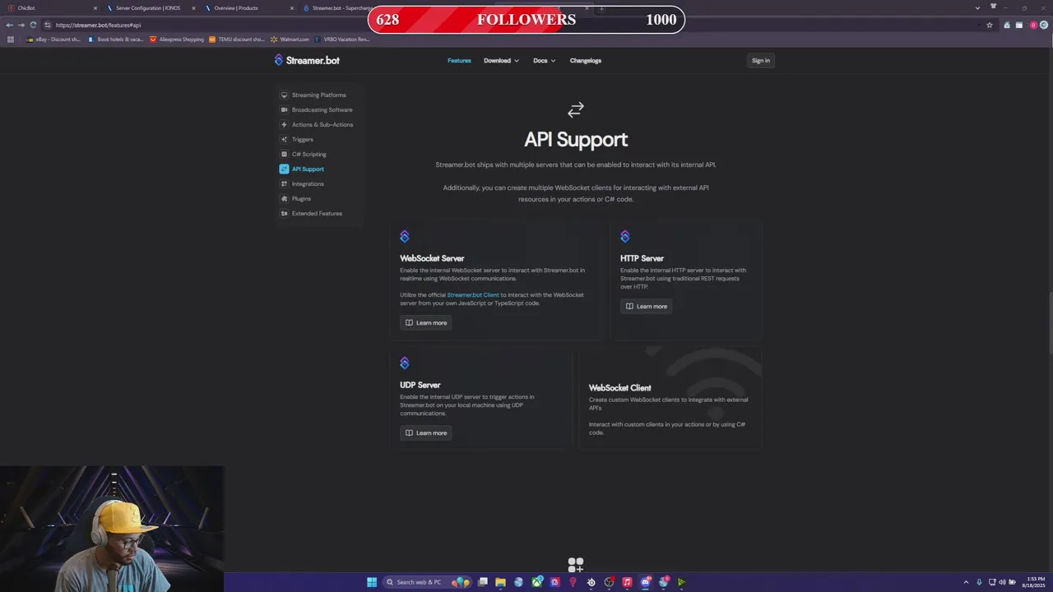Expand the Download dropdown menu

[x=501, y=60]
